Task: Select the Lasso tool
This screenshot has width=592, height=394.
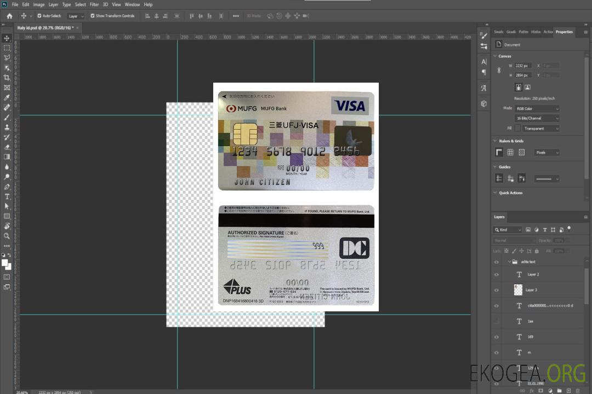Action: pyautogui.click(x=7, y=57)
